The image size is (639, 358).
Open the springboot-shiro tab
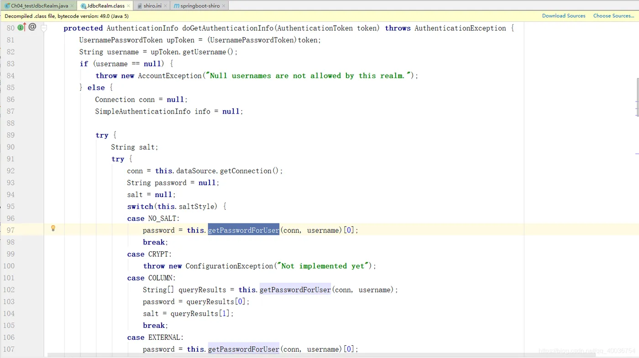pyautogui.click(x=200, y=6)
